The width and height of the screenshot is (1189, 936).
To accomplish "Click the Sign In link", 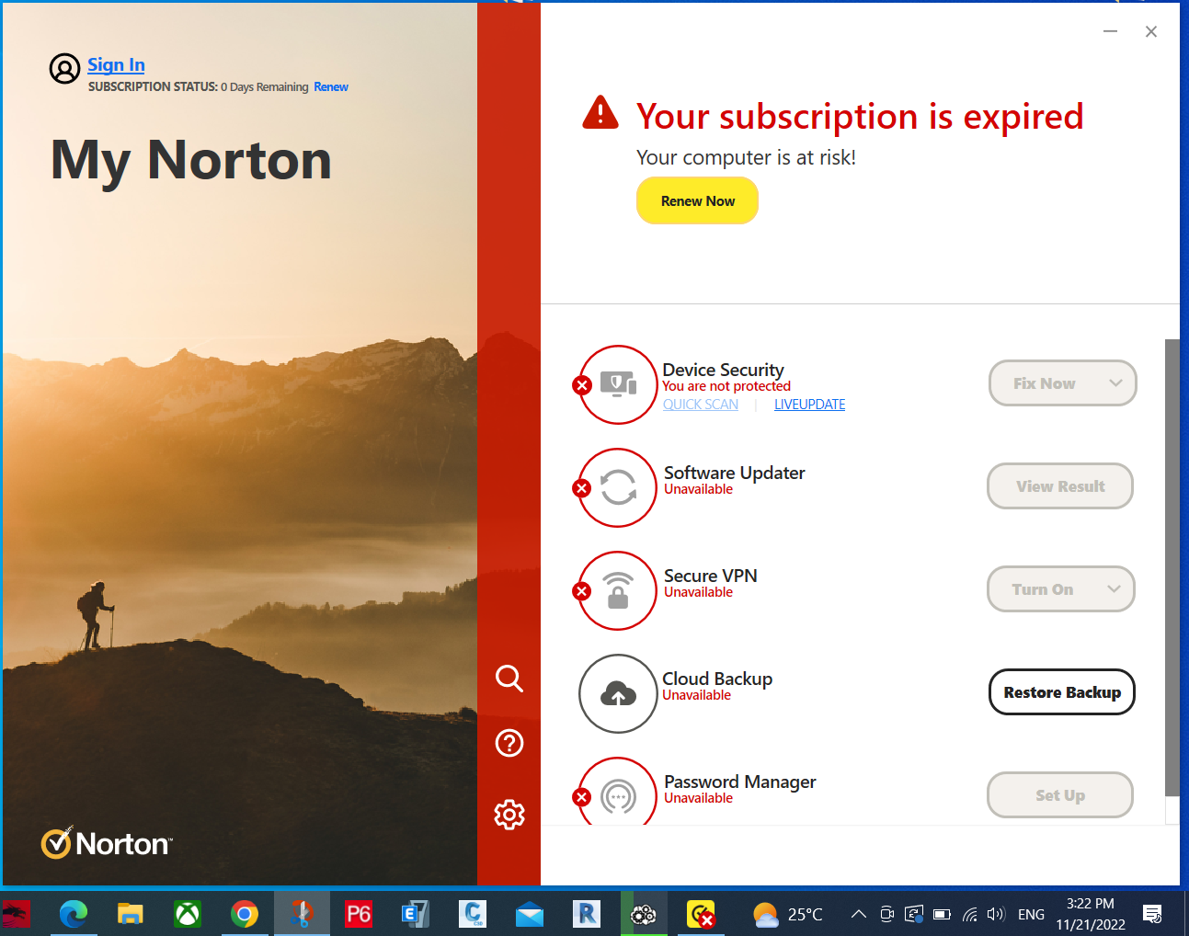I will click(116, 65).
